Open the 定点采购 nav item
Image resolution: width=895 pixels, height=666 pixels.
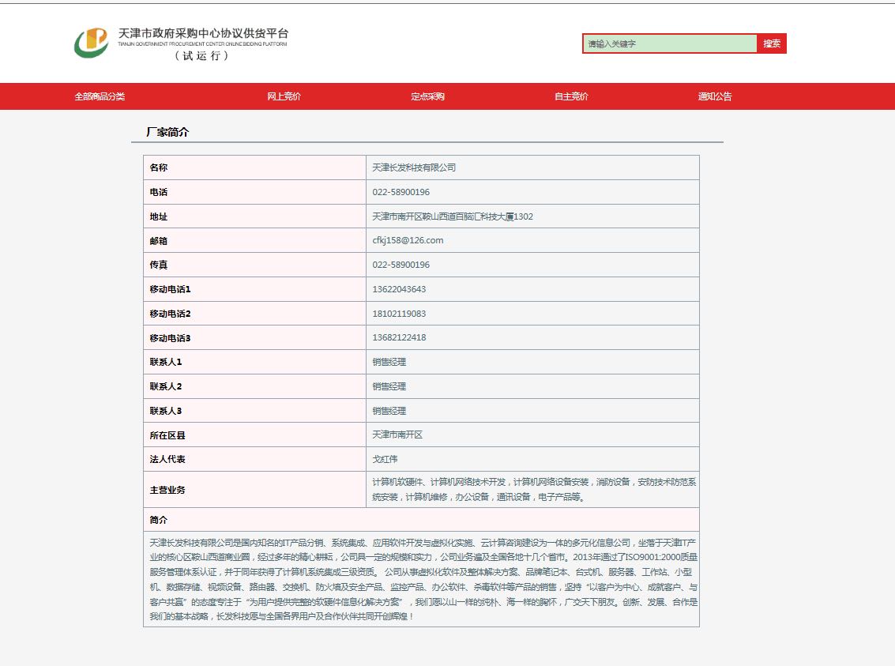pos(427,96)
